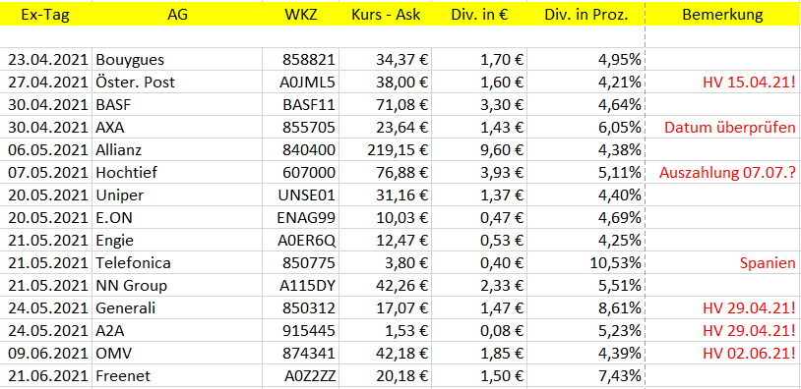Select the Kurs - Ask header cell
The width and height of the screenshot is (801, 389).
[x=386, y=14]
